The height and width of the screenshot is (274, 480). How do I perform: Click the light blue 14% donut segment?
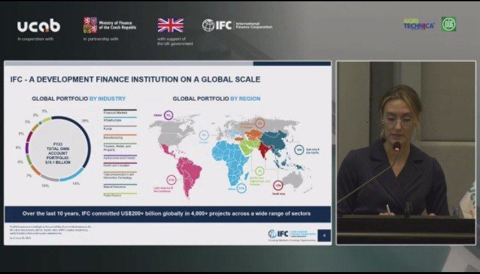click(x=73, y=175)
